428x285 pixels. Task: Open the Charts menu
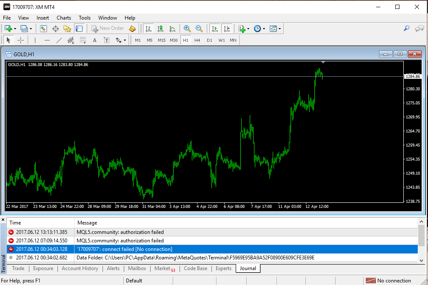[64, 18]
